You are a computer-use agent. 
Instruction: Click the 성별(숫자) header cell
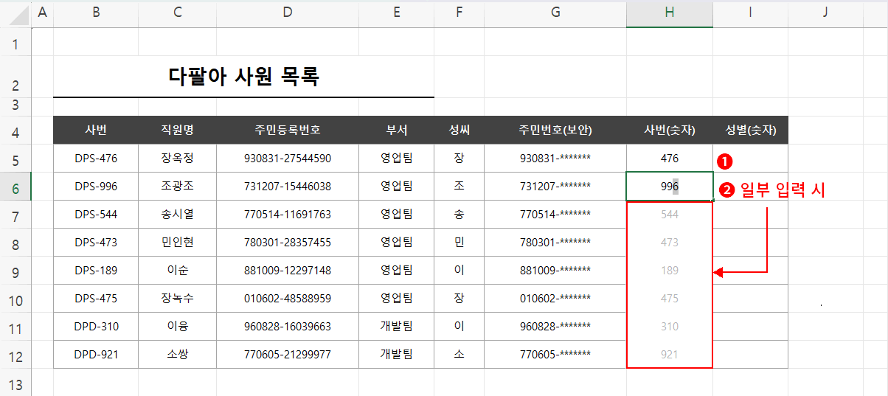tap(750, 131)
